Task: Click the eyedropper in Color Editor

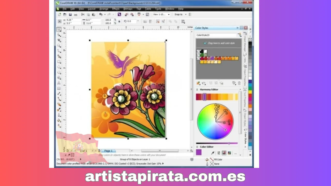Action: (213, 153)
